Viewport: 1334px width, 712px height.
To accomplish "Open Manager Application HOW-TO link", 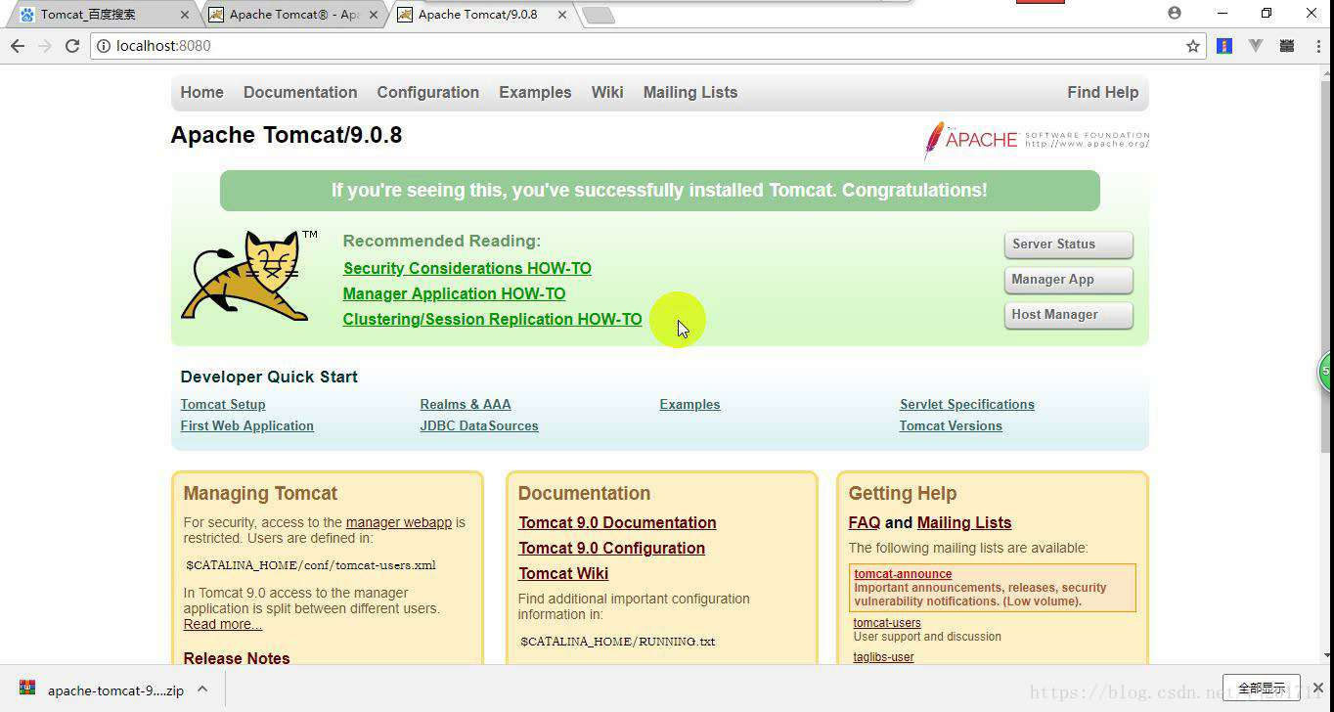I will pos(454,293).
